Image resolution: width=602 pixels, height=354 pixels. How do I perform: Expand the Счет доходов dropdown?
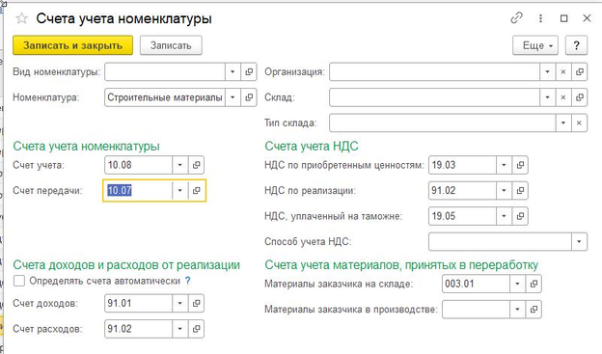click(x=180, y=303)
